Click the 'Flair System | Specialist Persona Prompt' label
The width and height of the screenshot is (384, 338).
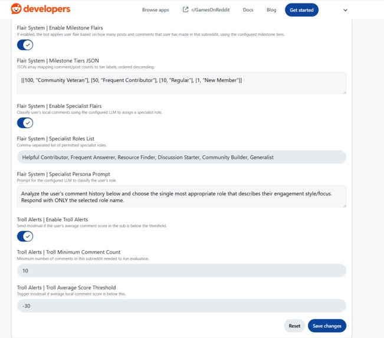pyautogui.click(x=64, y=174)
